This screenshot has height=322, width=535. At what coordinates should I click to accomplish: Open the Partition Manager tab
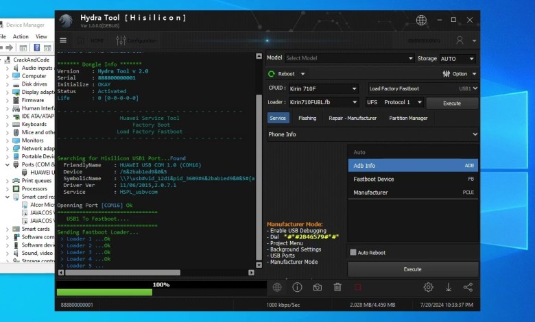tap(408, 118)
